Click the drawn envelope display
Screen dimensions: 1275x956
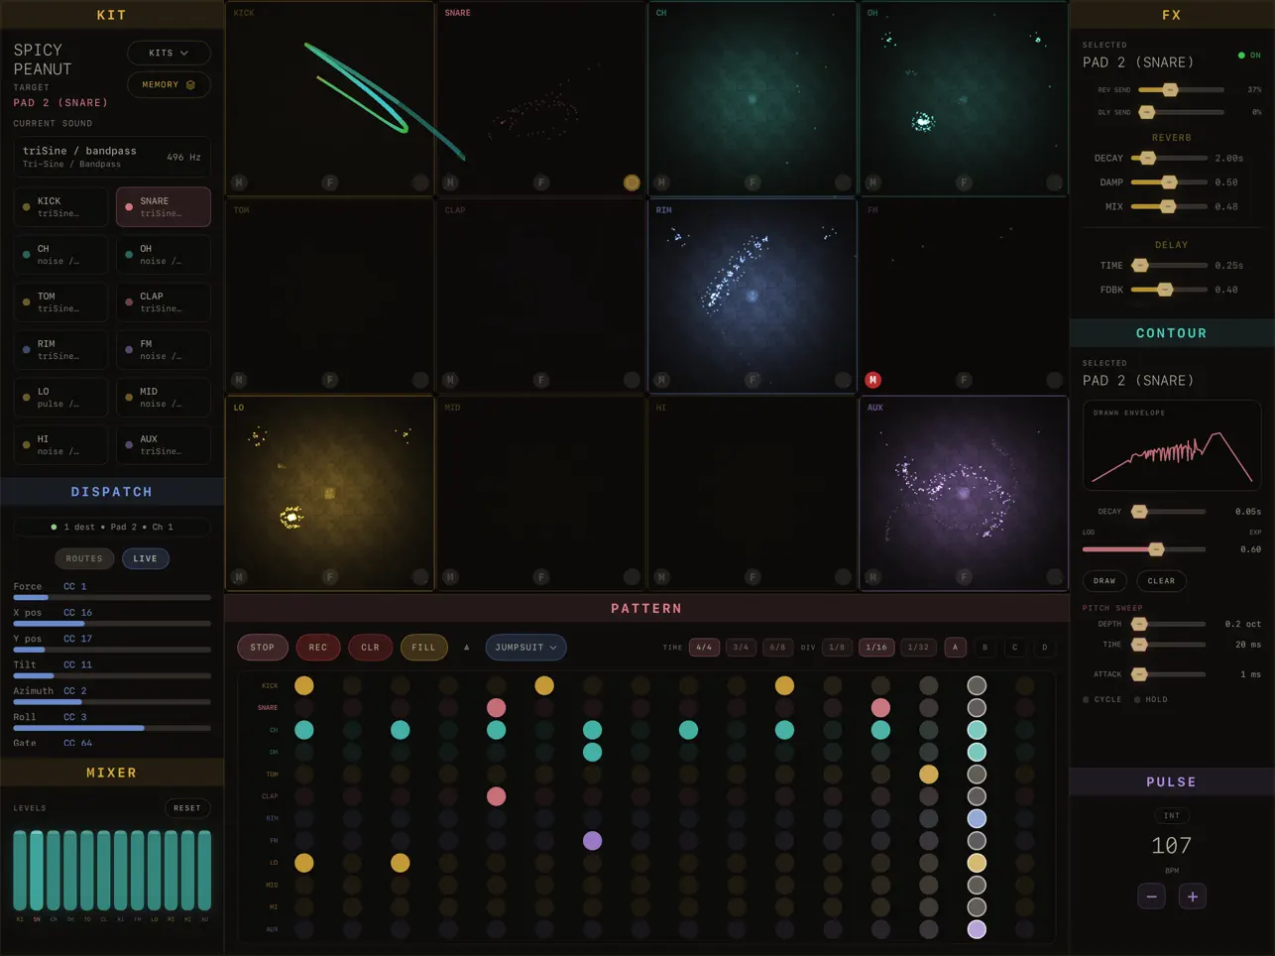[x=1172, y=445]
